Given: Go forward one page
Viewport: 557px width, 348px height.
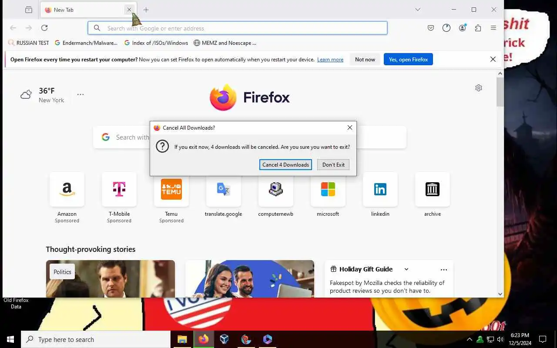Looking at the screenshot, I should point(29,28).
